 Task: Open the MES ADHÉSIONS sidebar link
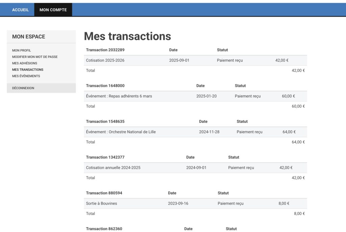[25, 63]
